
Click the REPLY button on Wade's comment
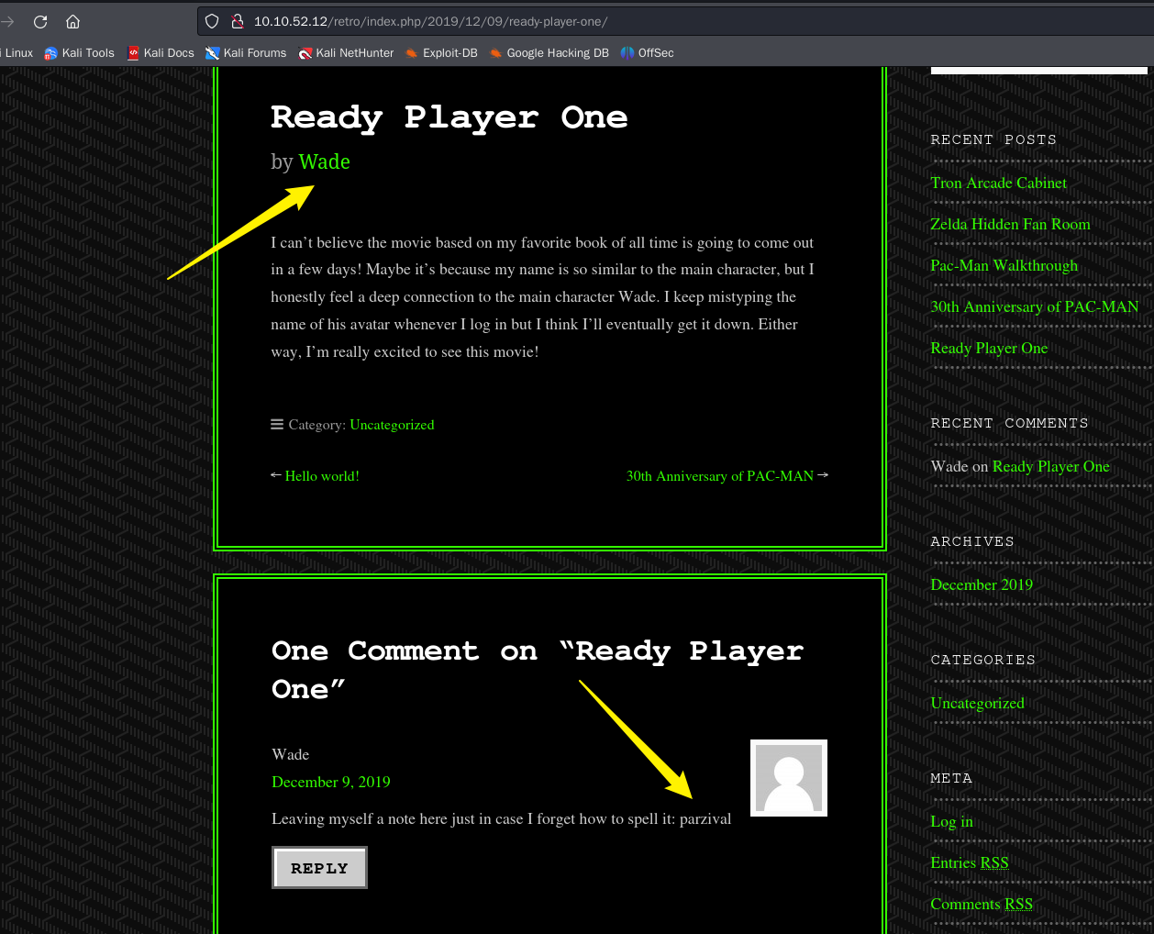[319, 868]
